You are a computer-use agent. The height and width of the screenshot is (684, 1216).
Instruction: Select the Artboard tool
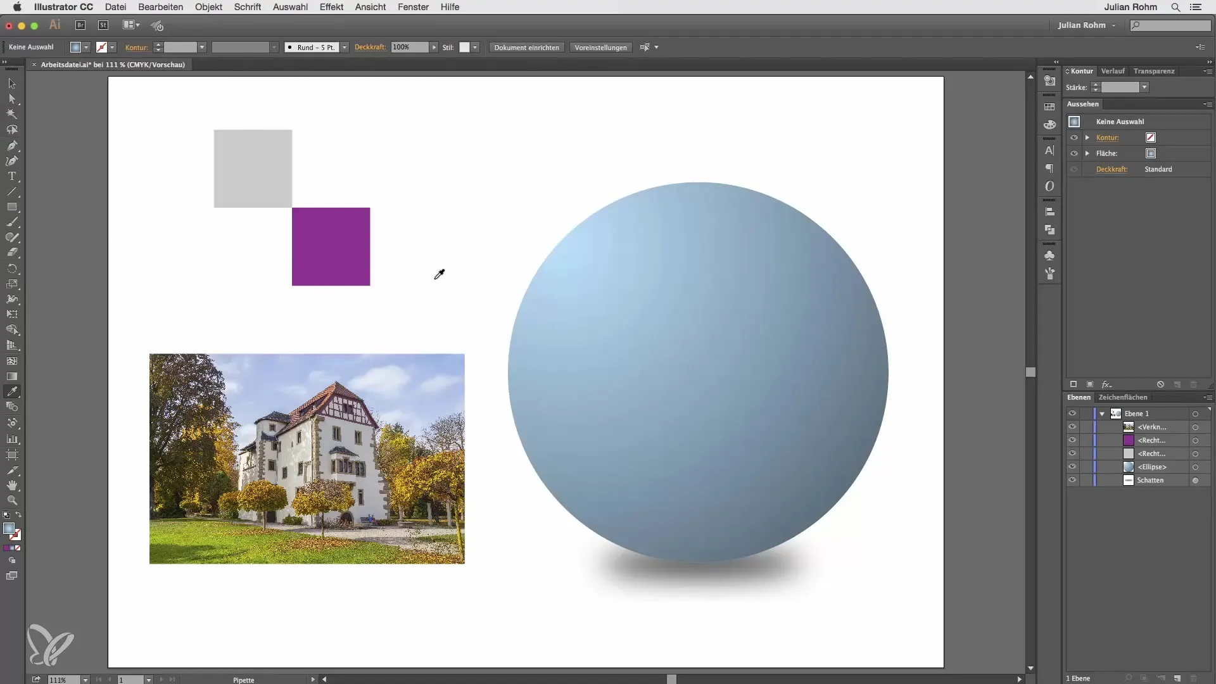[12, 454]
